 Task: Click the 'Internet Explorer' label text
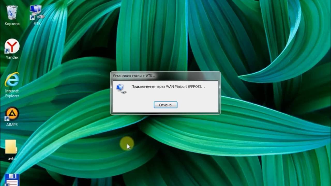(12, 93)
